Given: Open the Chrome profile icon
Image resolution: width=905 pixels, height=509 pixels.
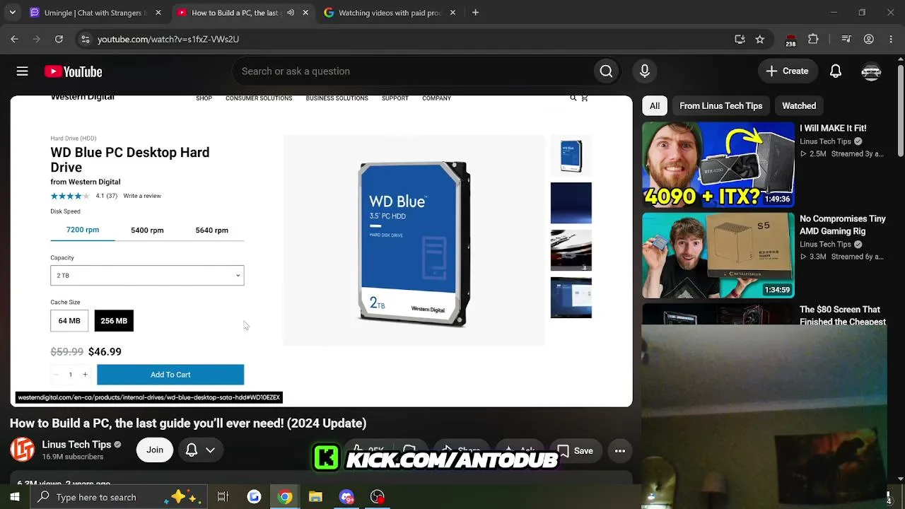Looking at the screenshot, I should point(869,40).
